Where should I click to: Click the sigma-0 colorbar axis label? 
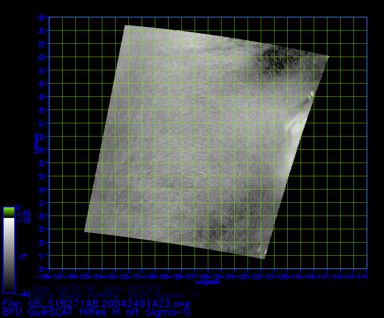click(x=23, y=256)
